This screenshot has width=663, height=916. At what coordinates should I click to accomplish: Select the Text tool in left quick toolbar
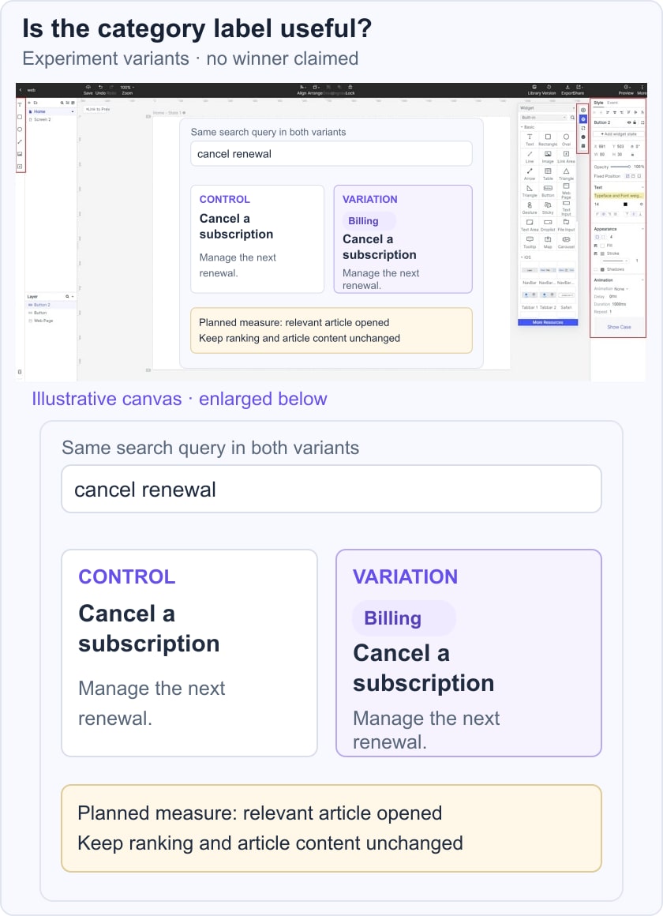pos(20,104)
